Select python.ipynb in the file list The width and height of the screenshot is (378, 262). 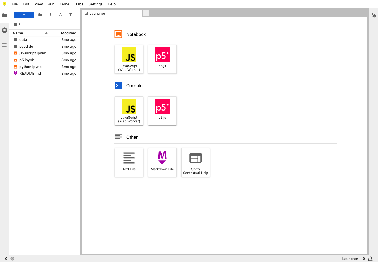[x=45, y=67]
